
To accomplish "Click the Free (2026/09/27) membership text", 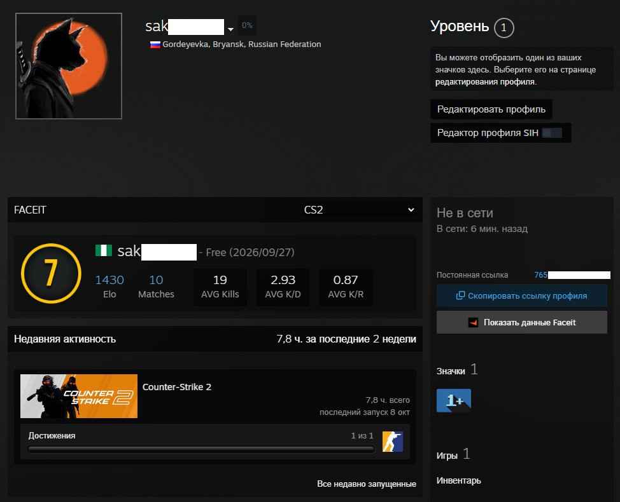I will tap(250, 252).
